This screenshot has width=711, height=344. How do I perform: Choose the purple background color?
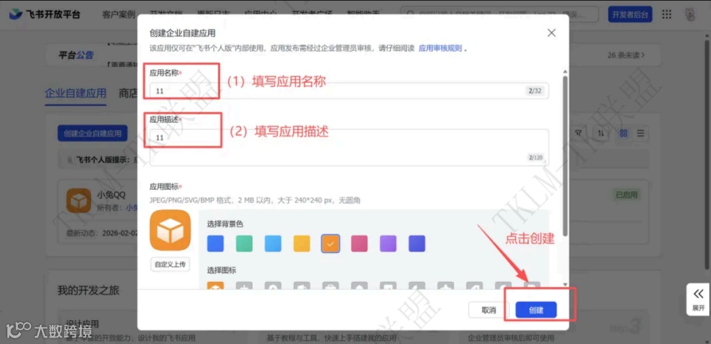click(x=388, y=244)
